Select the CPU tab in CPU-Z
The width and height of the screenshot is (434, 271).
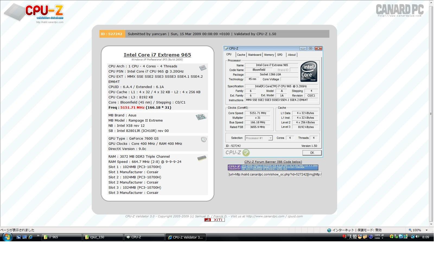point(229,54)
